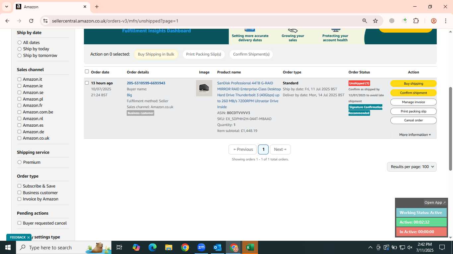
Task: Click the Print packing slip order button
Action: coord(414,111)
